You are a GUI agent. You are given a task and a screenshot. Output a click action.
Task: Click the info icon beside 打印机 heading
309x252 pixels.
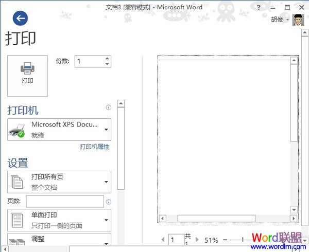coord(109,108)
